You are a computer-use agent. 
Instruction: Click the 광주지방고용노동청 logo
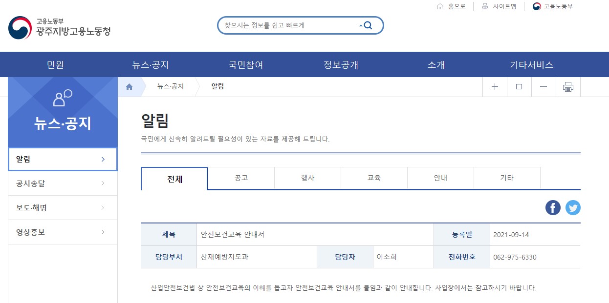(x=60, y=27)
